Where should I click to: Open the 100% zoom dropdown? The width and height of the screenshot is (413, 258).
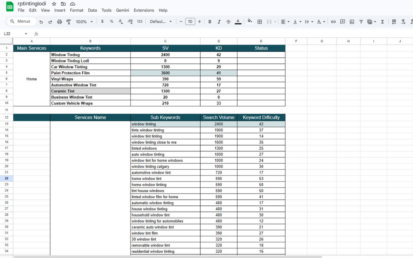point(85,22)
